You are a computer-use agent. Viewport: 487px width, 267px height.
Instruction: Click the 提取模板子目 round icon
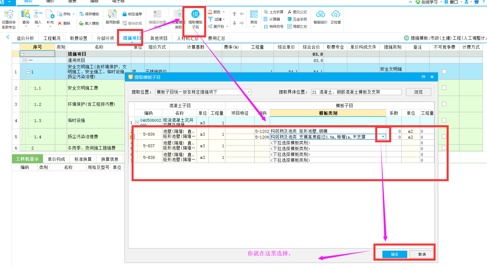point(195,14)
